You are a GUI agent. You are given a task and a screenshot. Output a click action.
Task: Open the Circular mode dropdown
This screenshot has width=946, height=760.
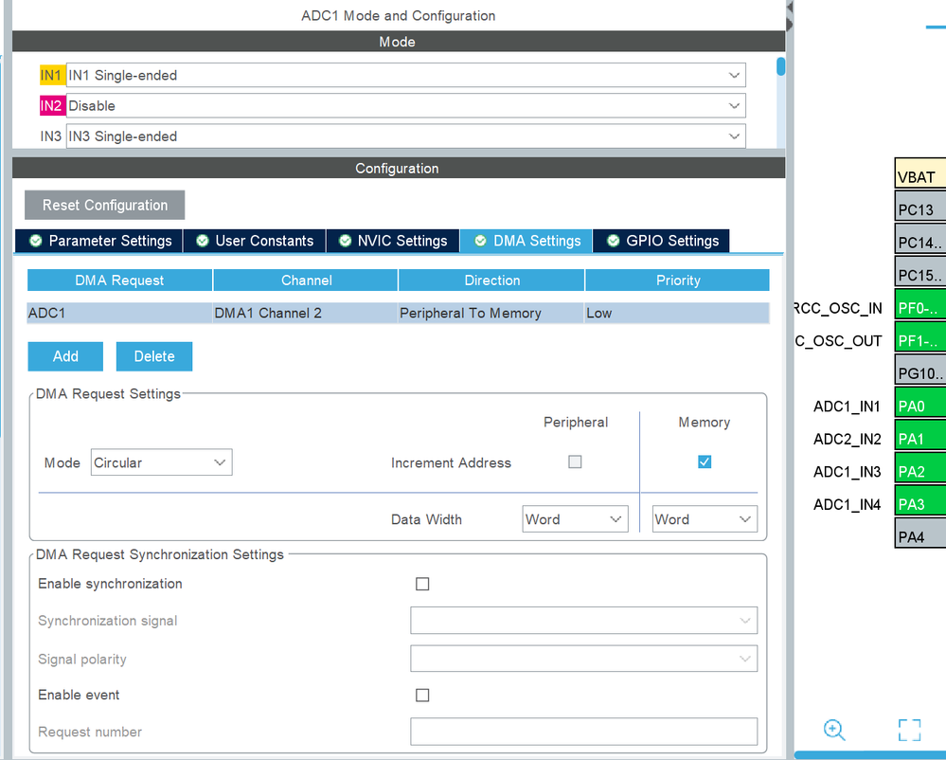[x=161, y=462]
